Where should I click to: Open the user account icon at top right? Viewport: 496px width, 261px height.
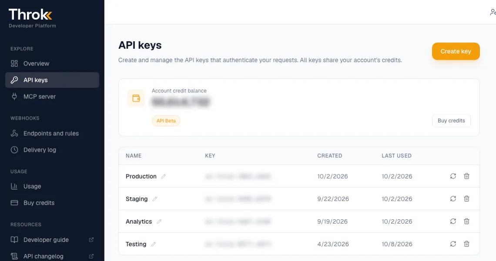(x=493, y=12)
